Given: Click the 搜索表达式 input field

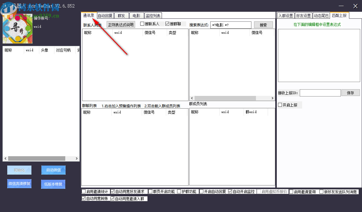Looking at the screenshot, I should point(231,25).
